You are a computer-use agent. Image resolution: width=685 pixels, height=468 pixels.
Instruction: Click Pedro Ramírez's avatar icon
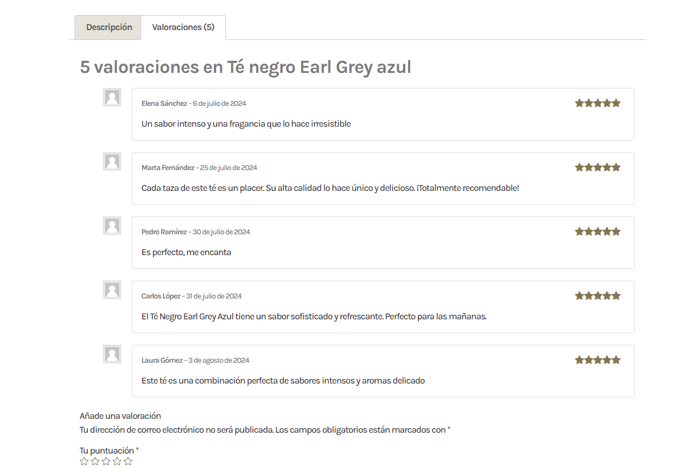[x=112, y=226]
